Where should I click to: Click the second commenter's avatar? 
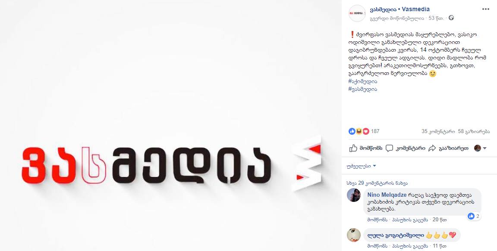click(353, 235)
